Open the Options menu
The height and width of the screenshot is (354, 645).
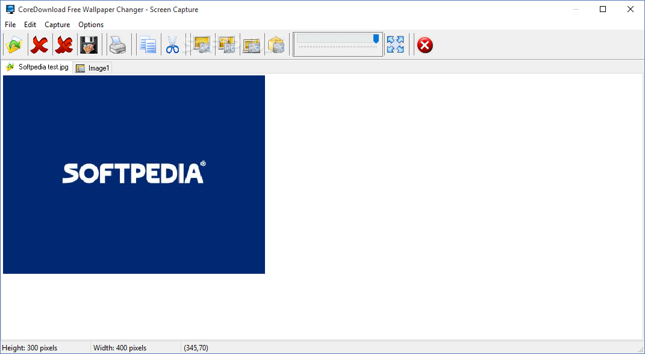click(91, 25)
